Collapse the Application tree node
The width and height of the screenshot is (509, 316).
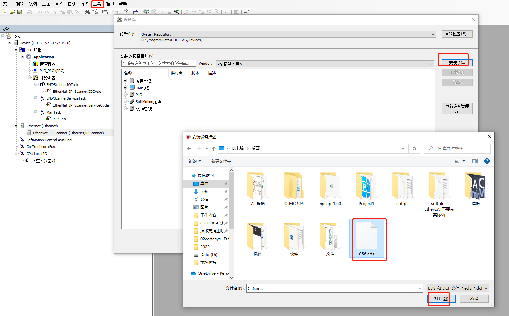tap(23, 57)
